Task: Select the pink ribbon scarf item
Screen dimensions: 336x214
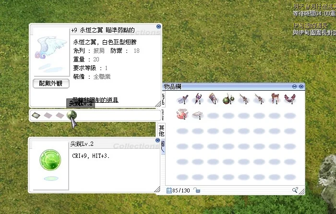Action: pyautogui.click(x=290, y=98)
